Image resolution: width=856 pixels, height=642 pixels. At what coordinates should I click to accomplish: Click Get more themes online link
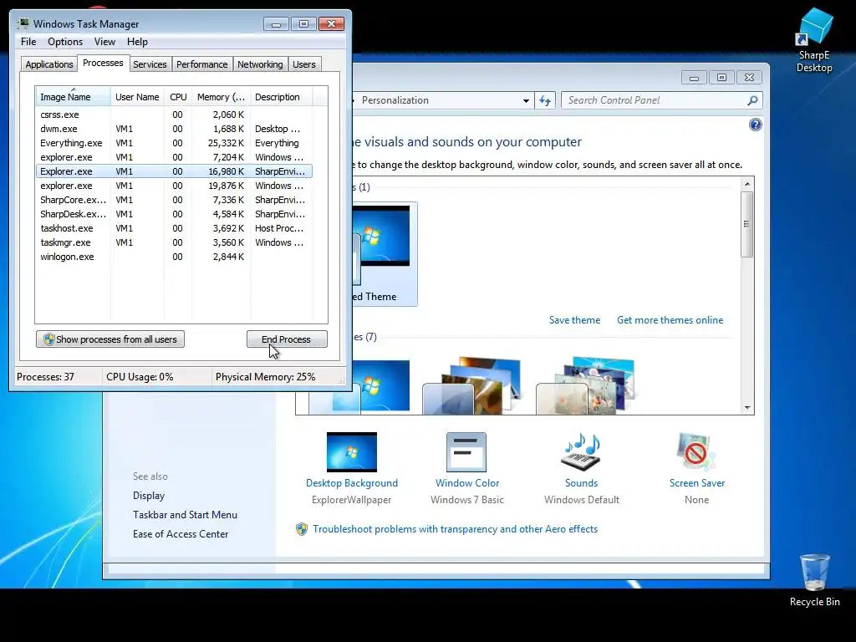(x=670, y=320)
